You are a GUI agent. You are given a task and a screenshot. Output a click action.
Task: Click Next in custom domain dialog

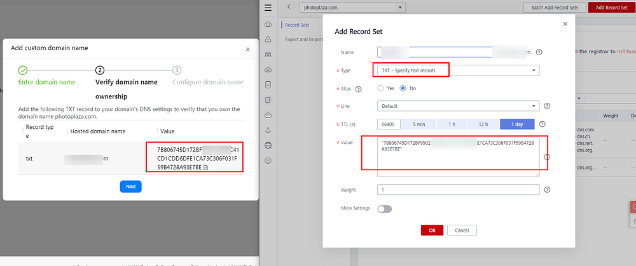click(130, 187)
